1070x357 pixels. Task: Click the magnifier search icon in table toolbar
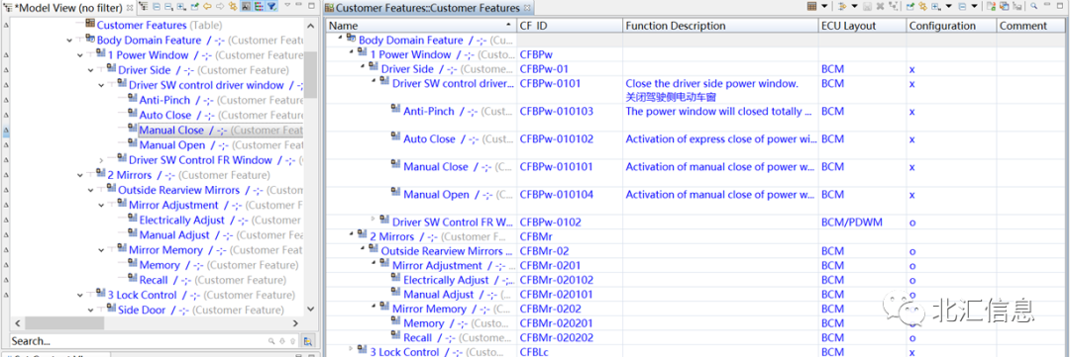(x=1033, y=6)
